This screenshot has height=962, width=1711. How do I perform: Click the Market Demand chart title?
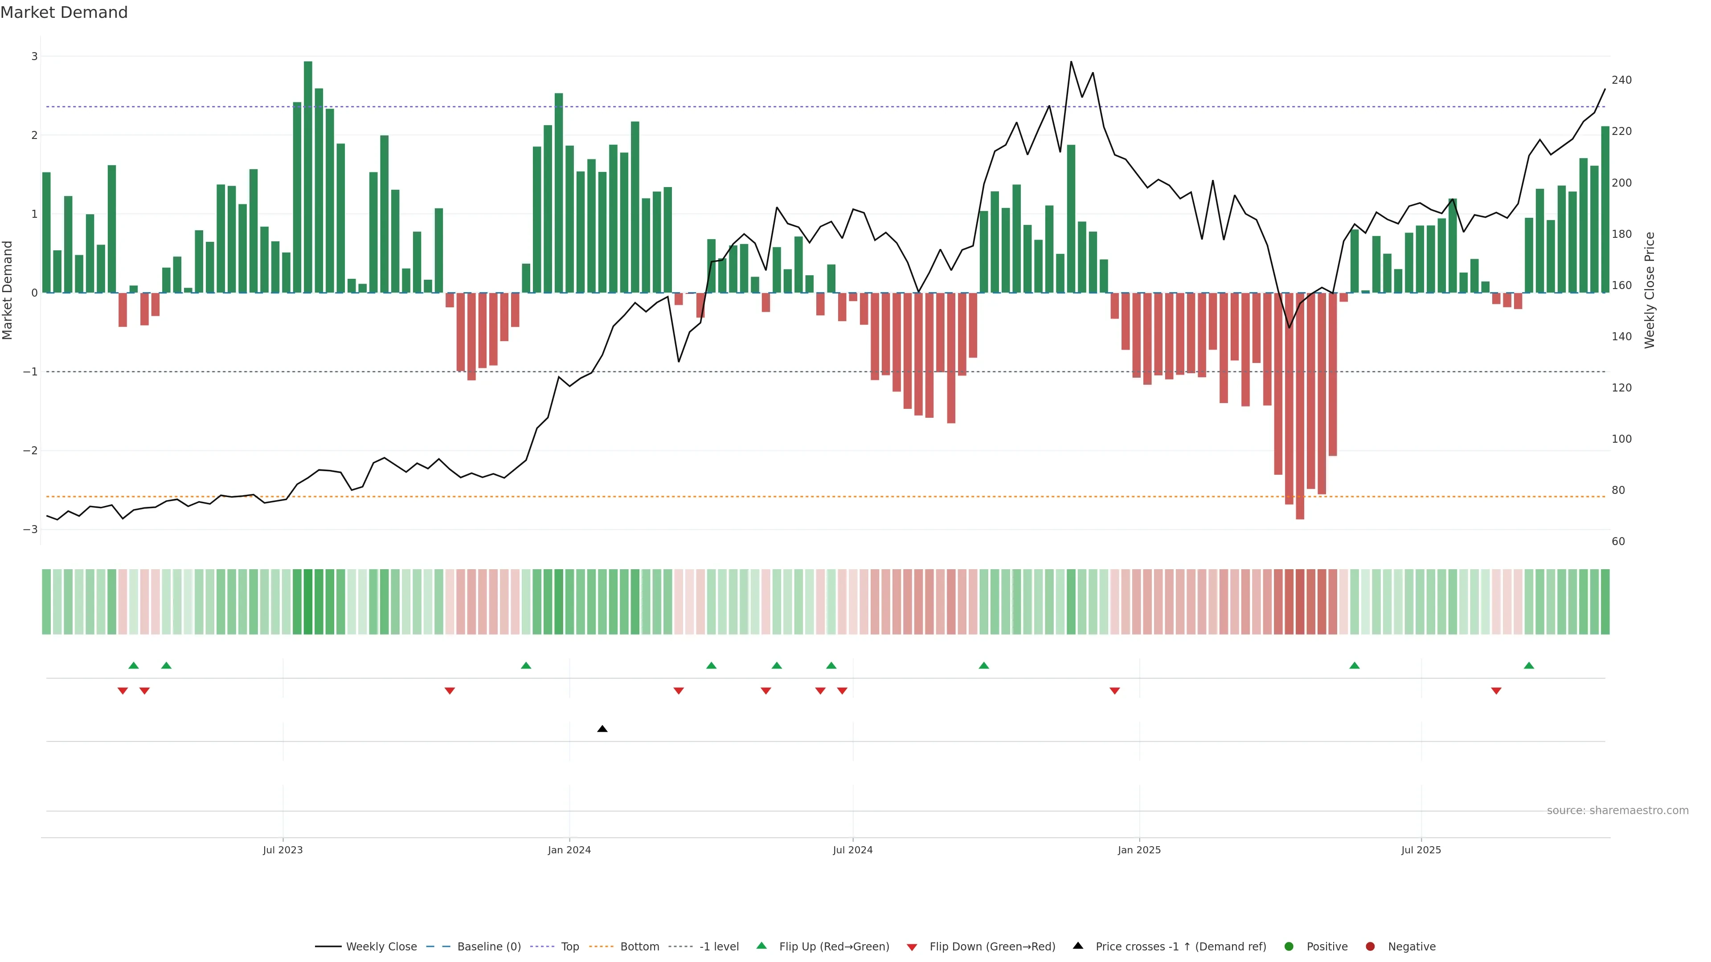click(64, 12)
